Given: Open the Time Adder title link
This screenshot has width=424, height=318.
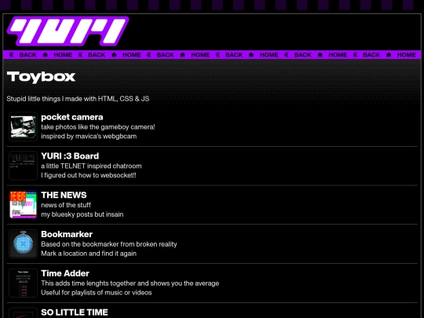Looking at the screenshot, I should click(x=65, y=273).
